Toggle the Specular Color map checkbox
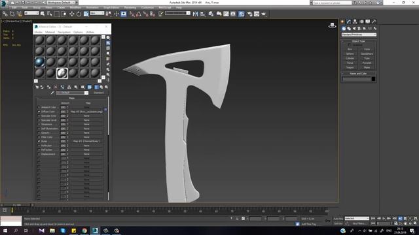 point(39,116)
